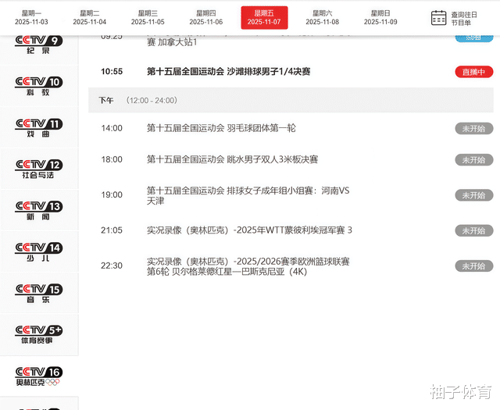500x410 pixels.
Task: Select the highlighted Friday 2025-11-07 tab
Action: (x=264, y=18)
